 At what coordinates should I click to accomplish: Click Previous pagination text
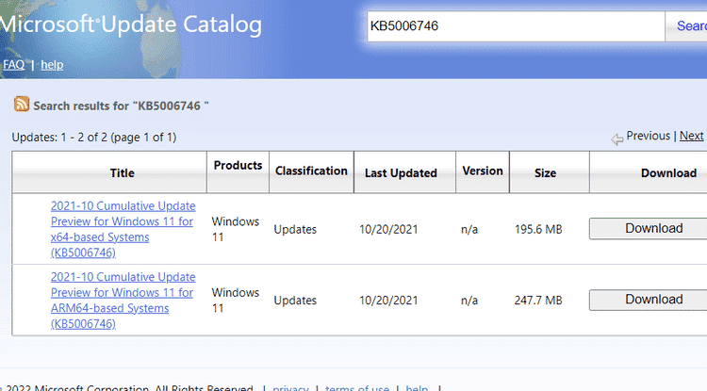(x=648, y=136)
